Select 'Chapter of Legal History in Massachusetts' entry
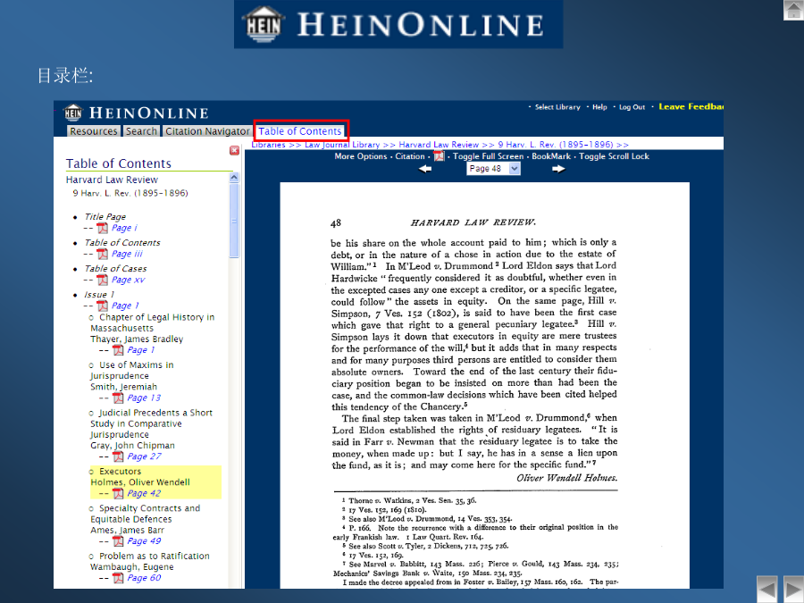The height and width of the screenshot is (603, 804). [153, 322]
